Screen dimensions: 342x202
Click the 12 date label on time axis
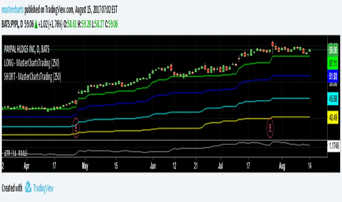[174, 166]
